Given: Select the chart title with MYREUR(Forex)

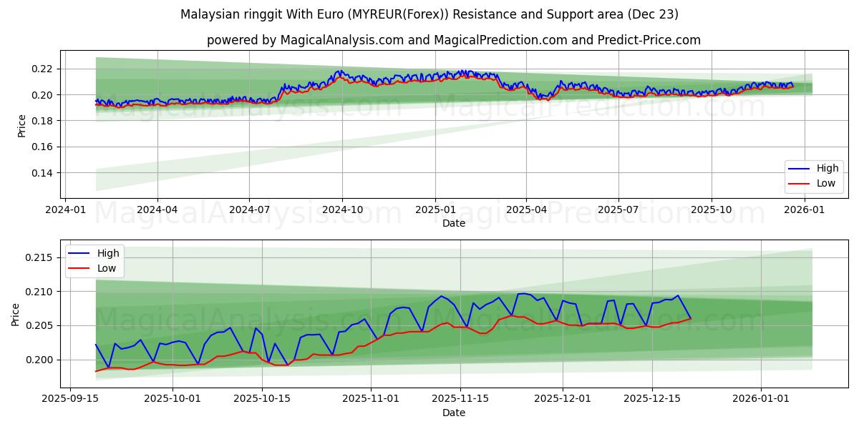Looking at the screenshot, I should [x=429, y=13].
